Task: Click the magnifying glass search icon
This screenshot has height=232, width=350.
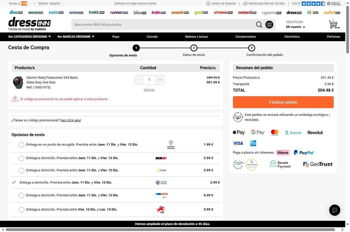Action: click(x=259, y=25)
